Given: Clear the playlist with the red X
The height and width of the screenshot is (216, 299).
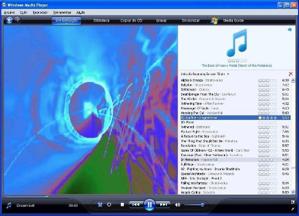Looking at the screenshot, I should [x=291, y=74].
